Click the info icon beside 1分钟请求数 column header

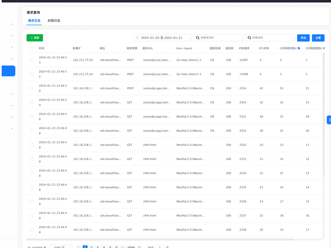click(x=298, y=48)
